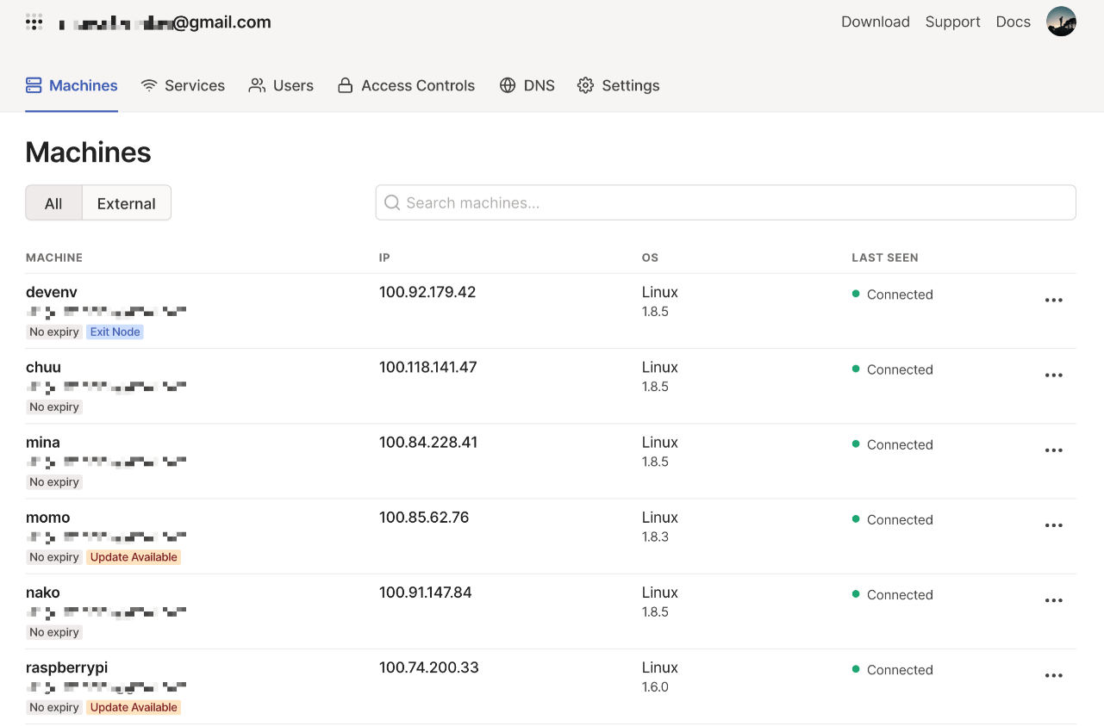The width and height of the screenshot is (1104, 726).
Task: Focus the Search machines field
Action: coord(726,202)
